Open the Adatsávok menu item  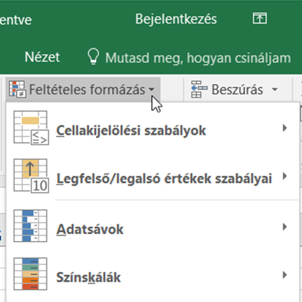click(153, 227)
